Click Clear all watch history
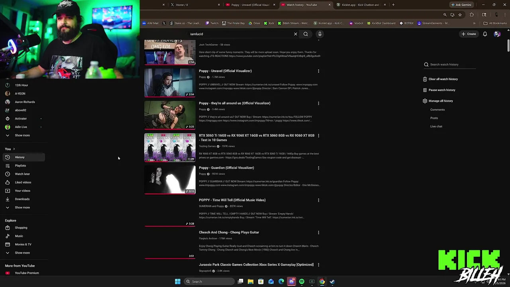510x287 pixels. 440,79
